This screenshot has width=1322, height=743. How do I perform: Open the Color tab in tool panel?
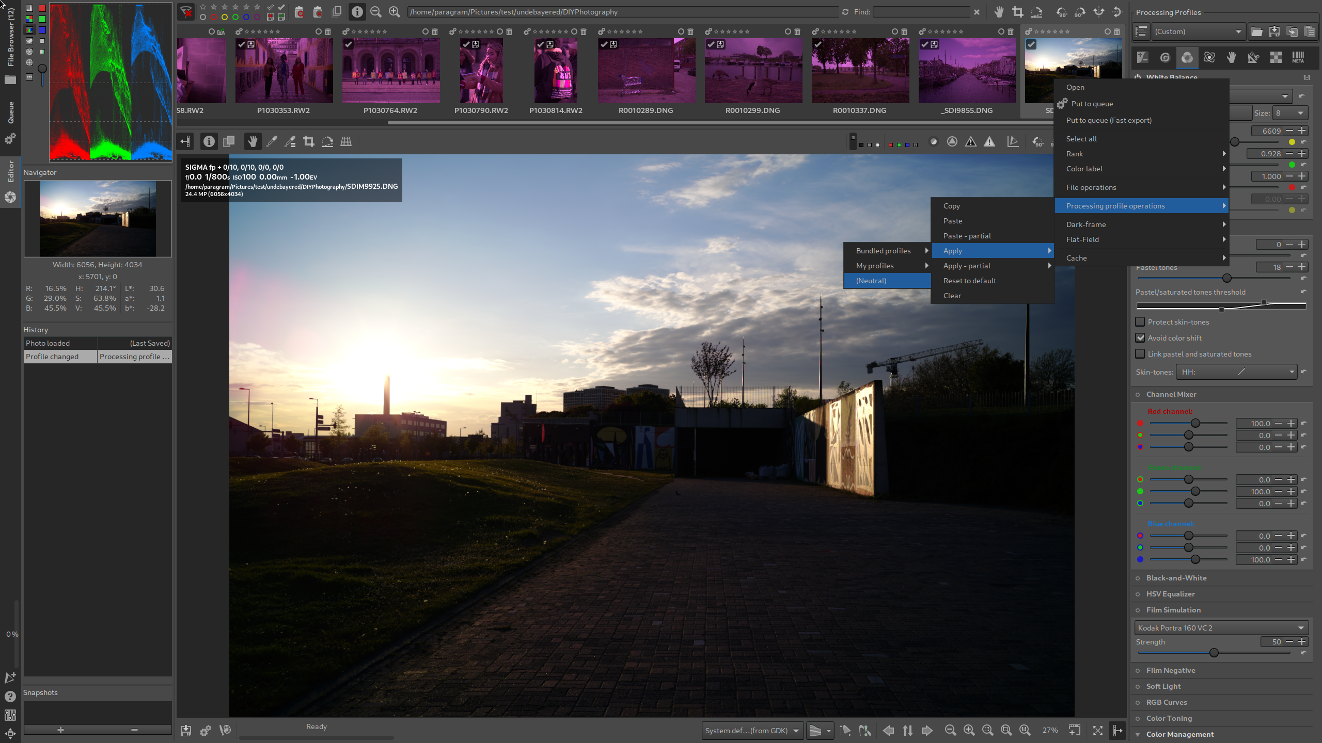point(1187,58)
